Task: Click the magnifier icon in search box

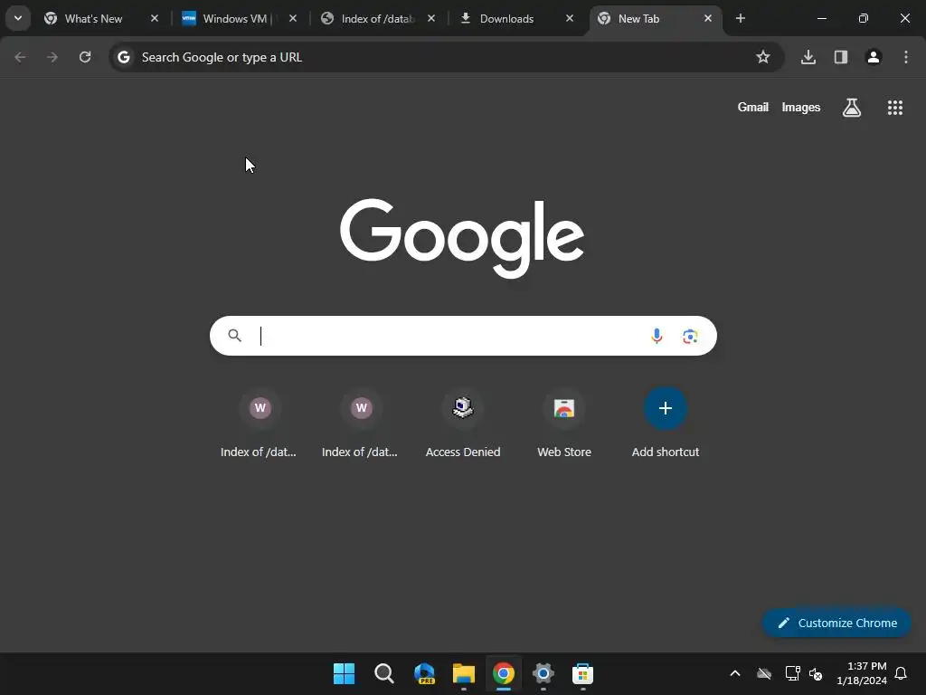Action: click(x=235, y=336)
